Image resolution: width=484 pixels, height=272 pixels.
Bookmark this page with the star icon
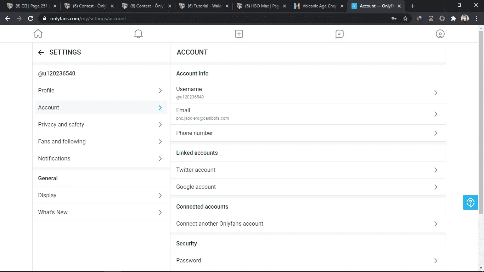pos(405,18)
